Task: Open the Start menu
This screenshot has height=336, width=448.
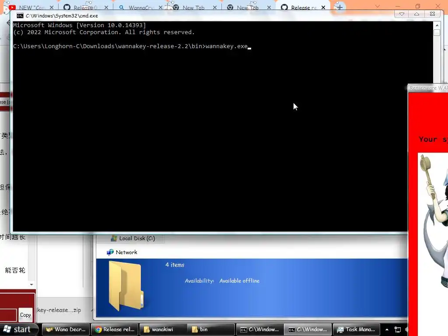Action: point(19,329)
